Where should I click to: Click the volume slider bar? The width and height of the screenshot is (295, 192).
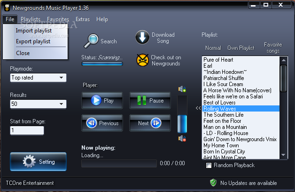pyautogui.click(x=182, y=114)
